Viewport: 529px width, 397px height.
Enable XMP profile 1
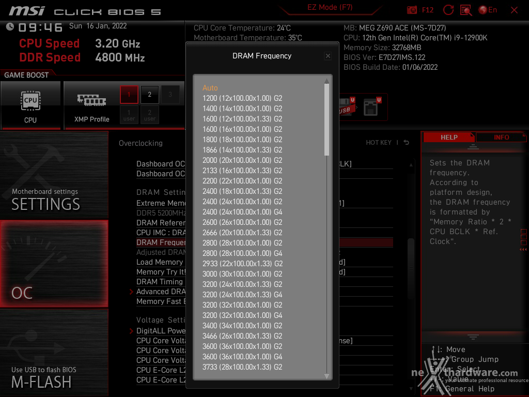[129, 95]
